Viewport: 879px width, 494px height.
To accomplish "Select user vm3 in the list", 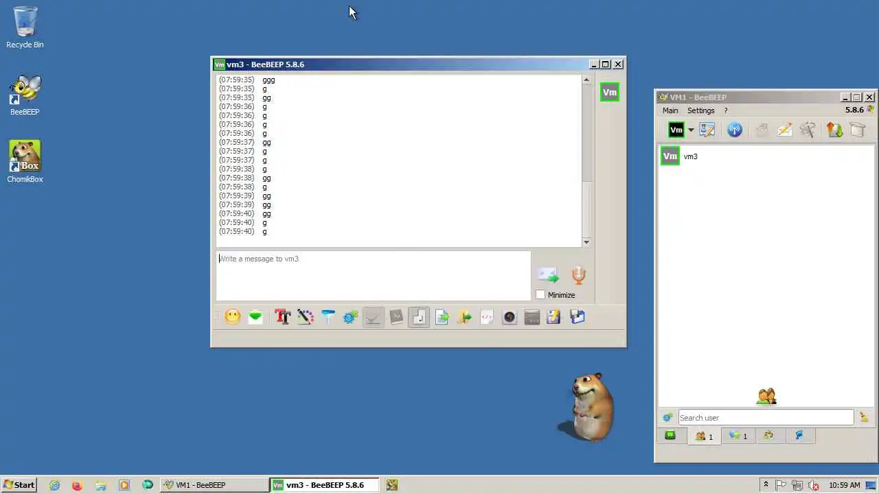I will [766, 156].
